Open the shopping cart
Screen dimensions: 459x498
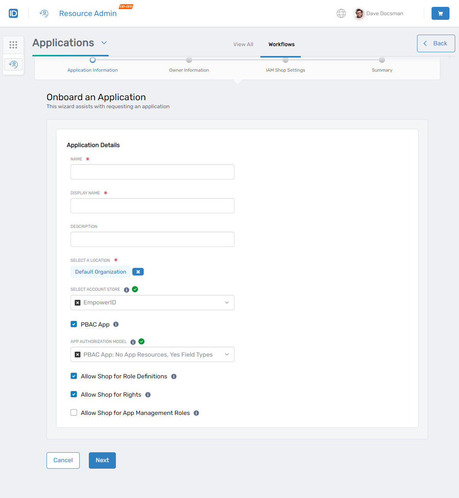[440, 13]
